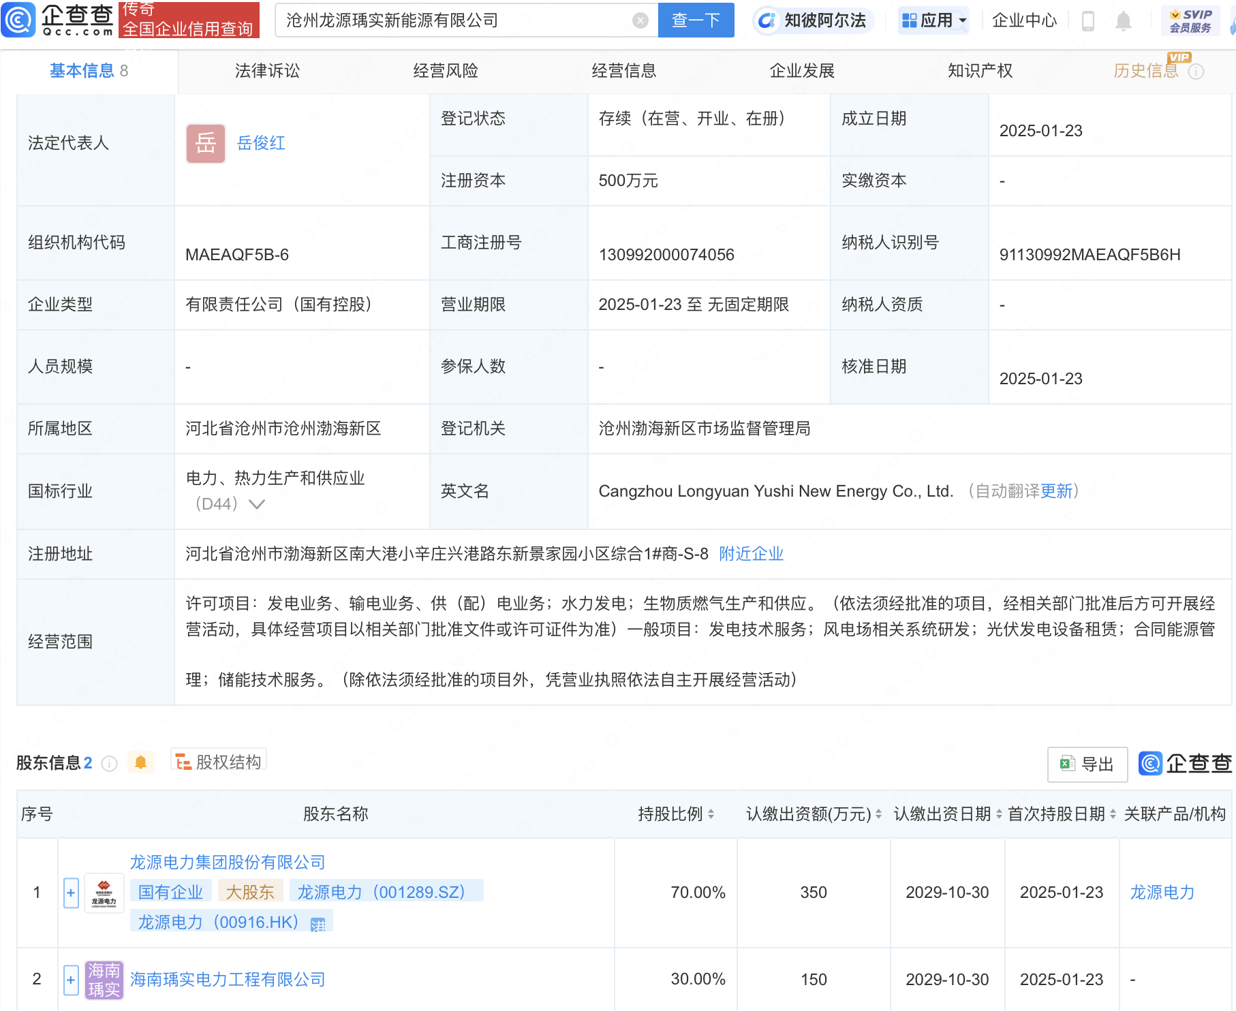Switch to 经营信息 tab

pyautogui.click(x=623, y=71)
